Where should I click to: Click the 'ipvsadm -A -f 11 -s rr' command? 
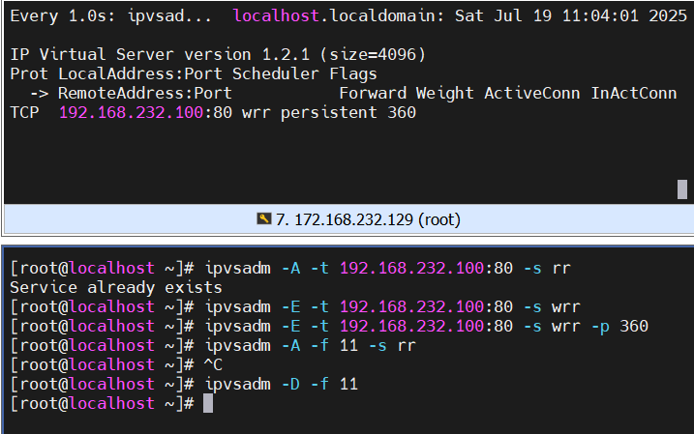[311, 345]
